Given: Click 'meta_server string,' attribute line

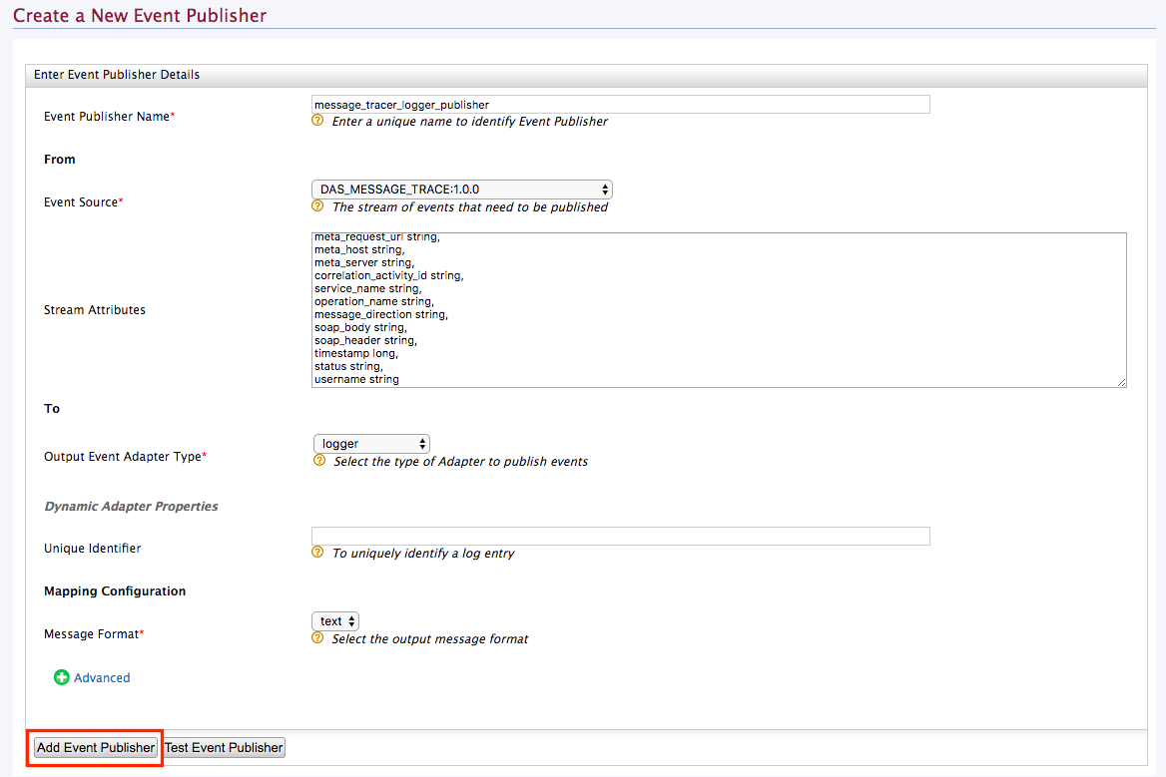Looking at the screenshot, I should pyautogui.click(x=364, y=262).
